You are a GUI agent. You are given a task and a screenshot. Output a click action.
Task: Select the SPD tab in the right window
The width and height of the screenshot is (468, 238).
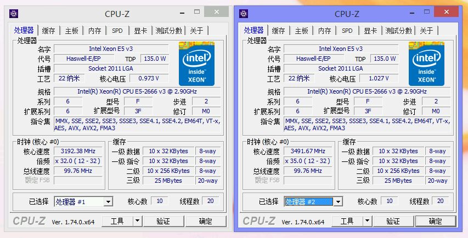click(x=347, y=31)
